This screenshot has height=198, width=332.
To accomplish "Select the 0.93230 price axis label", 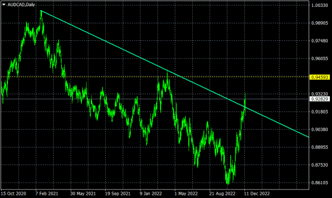I will [x=320, y=94].
